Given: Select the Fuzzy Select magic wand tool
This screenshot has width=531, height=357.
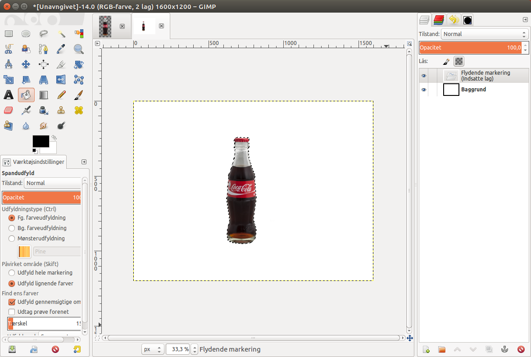Looking at the screenshot, I should pos(61,33).
